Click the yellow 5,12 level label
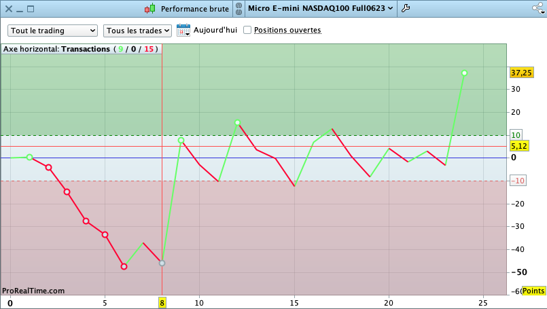547x309 pixels. click(519, 146)
